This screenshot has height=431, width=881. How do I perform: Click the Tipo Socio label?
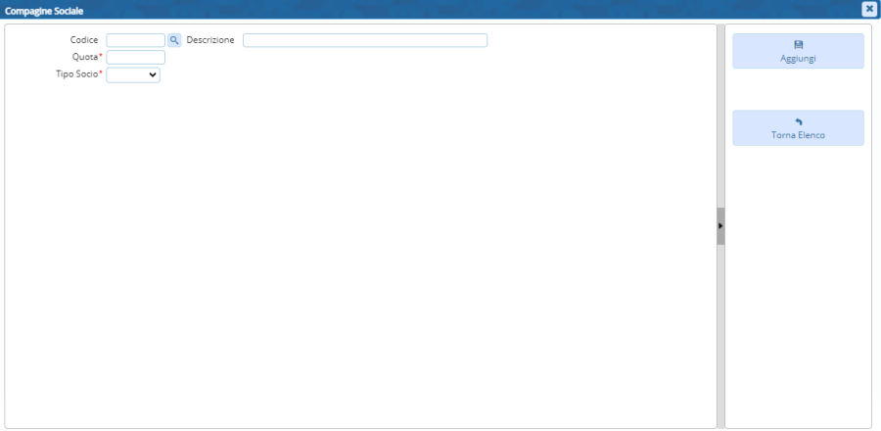pyautogui.click(x=78, y=74)
